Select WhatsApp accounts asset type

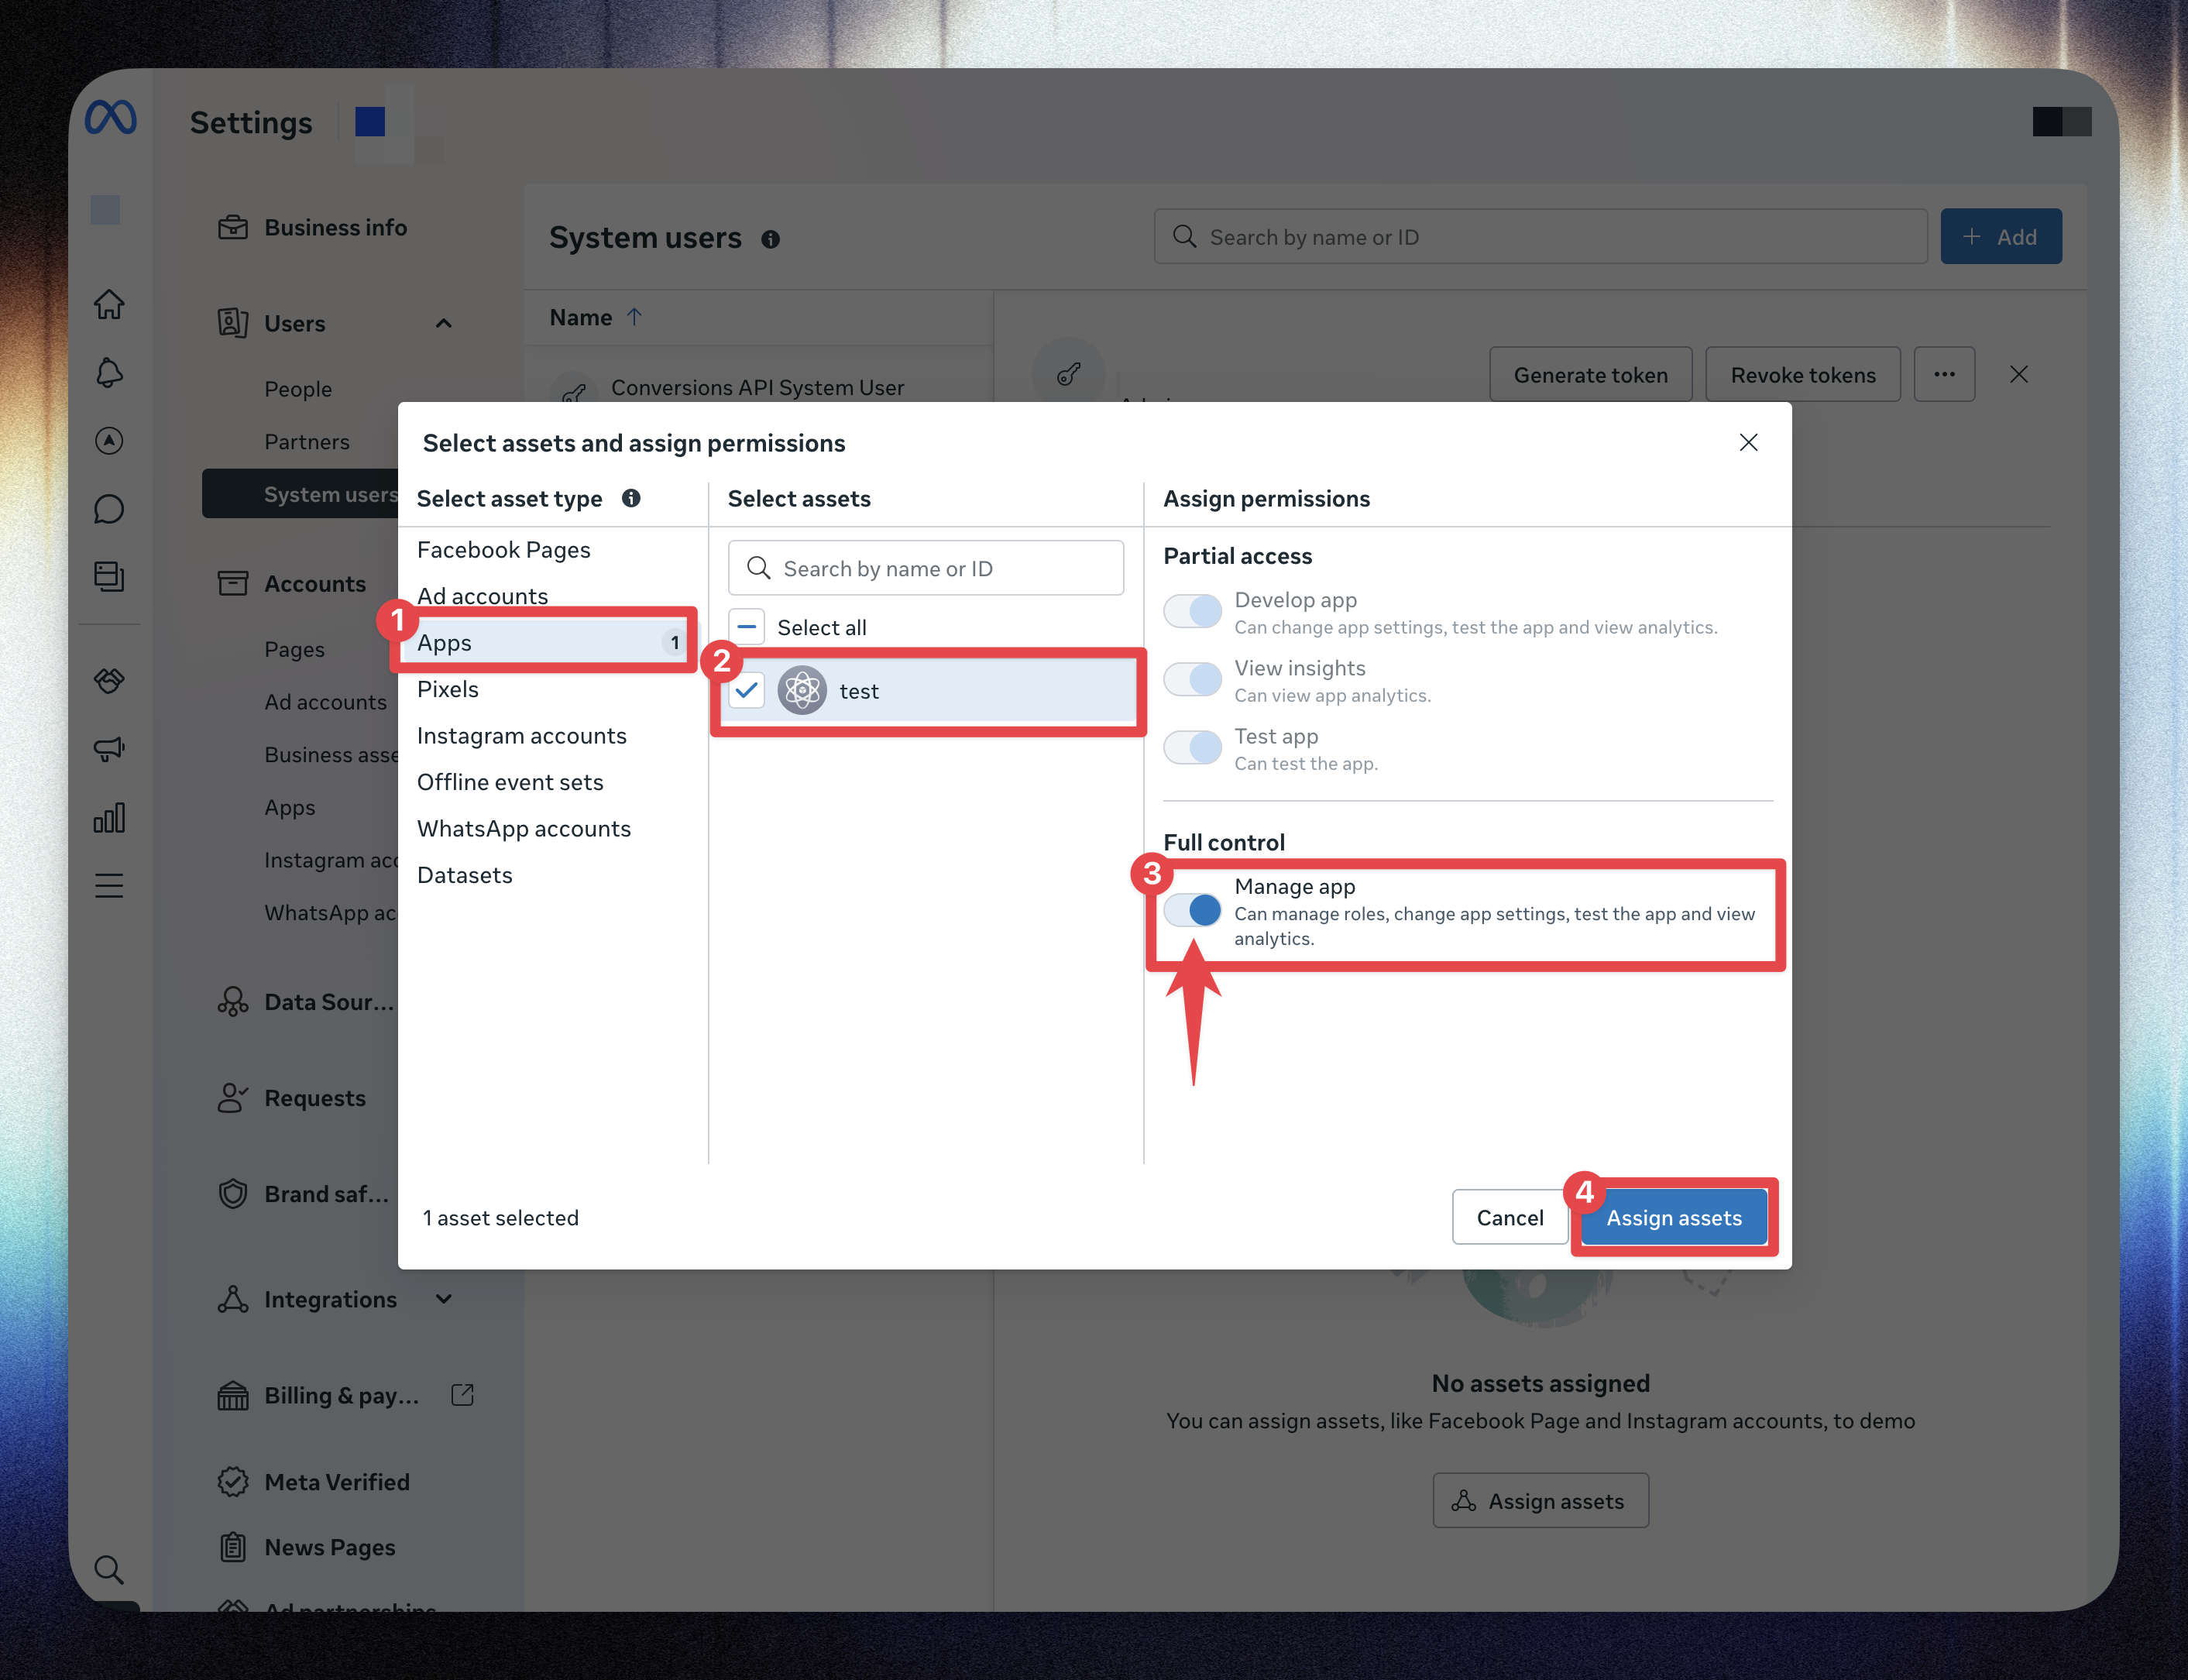click(x=524, y=829)
